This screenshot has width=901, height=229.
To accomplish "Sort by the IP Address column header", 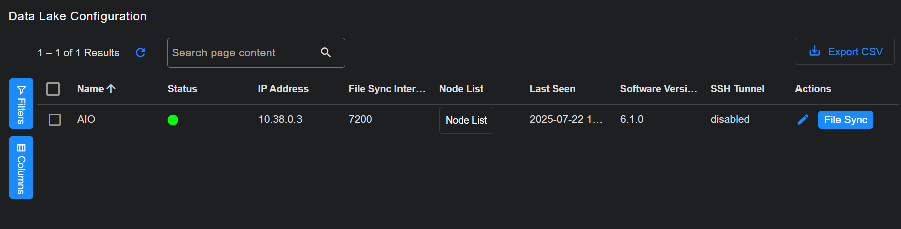I will tap(283, 89).
